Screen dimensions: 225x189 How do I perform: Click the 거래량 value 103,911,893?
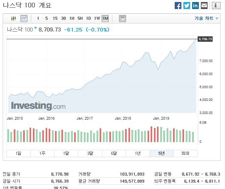132,174
